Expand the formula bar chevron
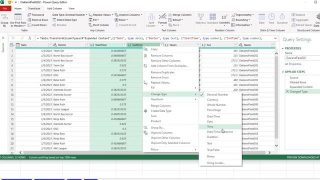The width and height of the screenshot is (320, 180). click(x=275, y=38)
